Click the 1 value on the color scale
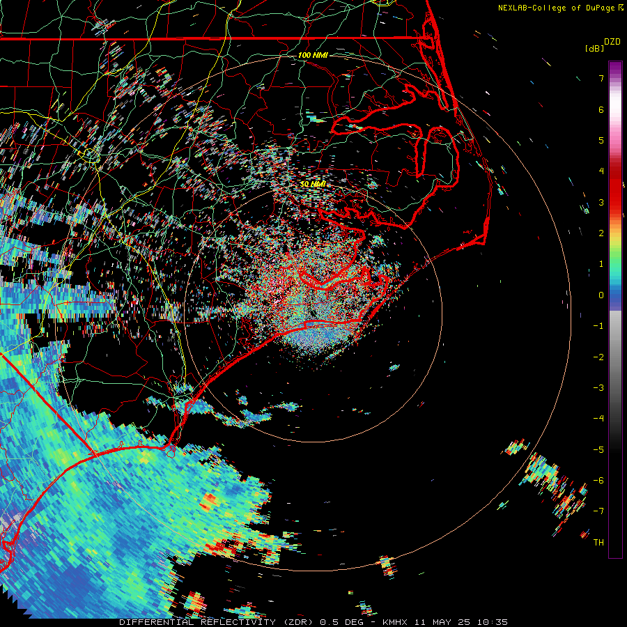 (601, 264)
